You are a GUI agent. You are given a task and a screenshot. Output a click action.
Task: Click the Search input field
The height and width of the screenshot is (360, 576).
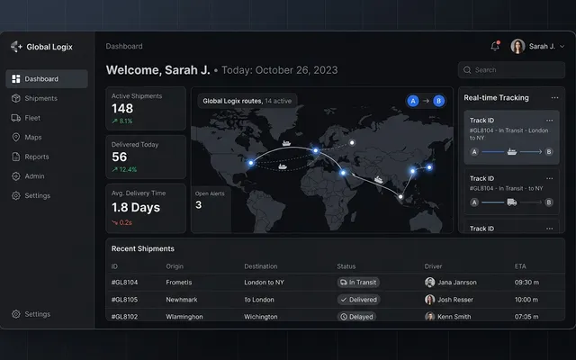click(511, 70)
